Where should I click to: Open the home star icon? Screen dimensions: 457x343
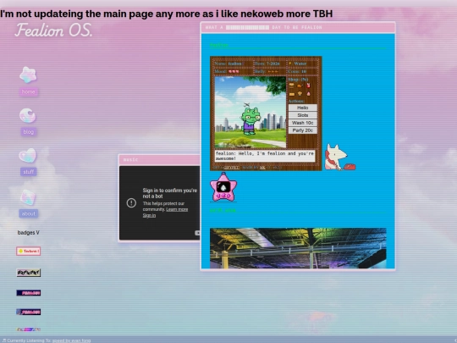click(x=28, y=75)
